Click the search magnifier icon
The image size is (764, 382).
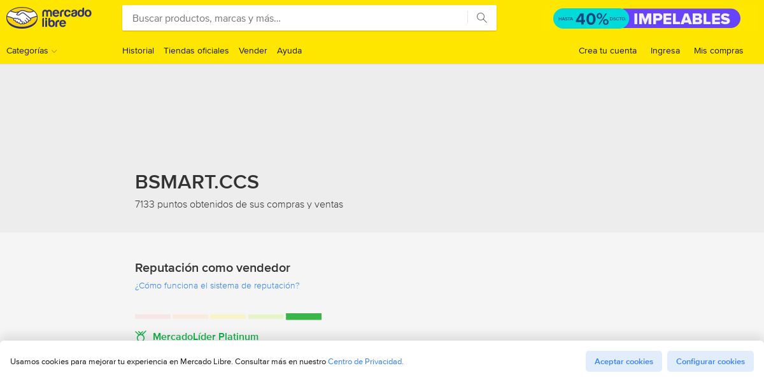point(482,18)
